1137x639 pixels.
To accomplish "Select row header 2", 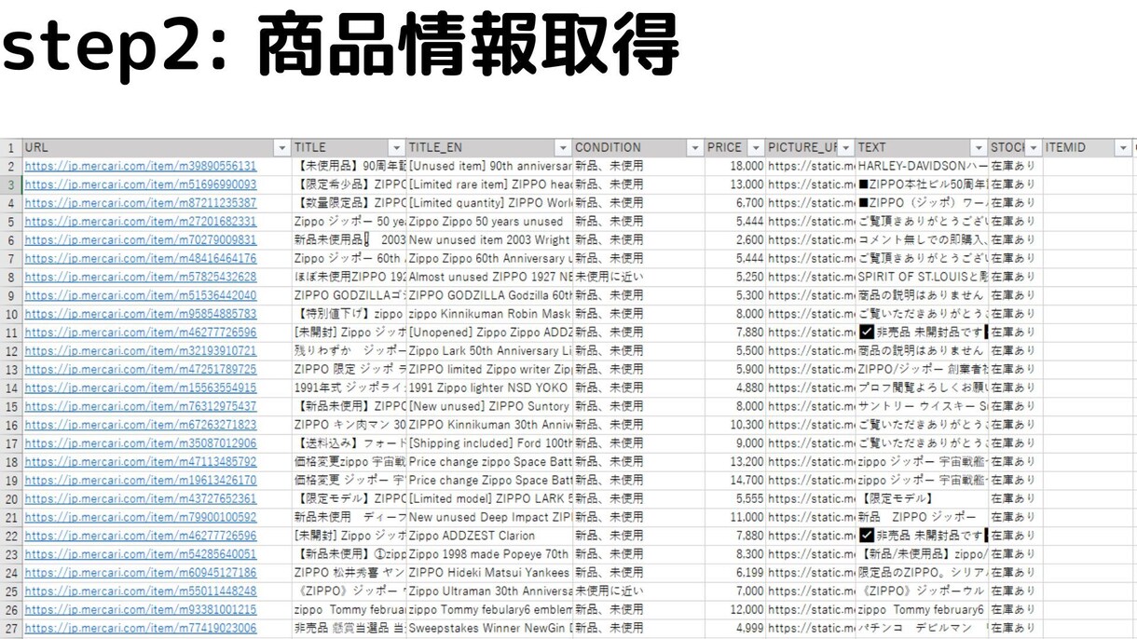I will (11, 166).
